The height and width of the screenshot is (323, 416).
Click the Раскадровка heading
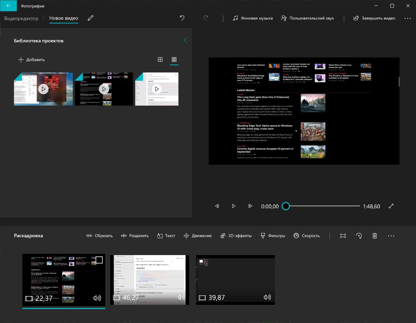pyautogui.click(x=28, y=236)
